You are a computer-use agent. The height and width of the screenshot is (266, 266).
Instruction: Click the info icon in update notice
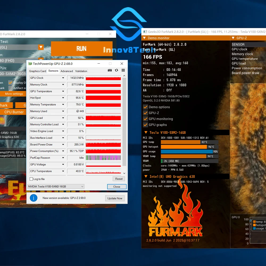coord(34,198)
